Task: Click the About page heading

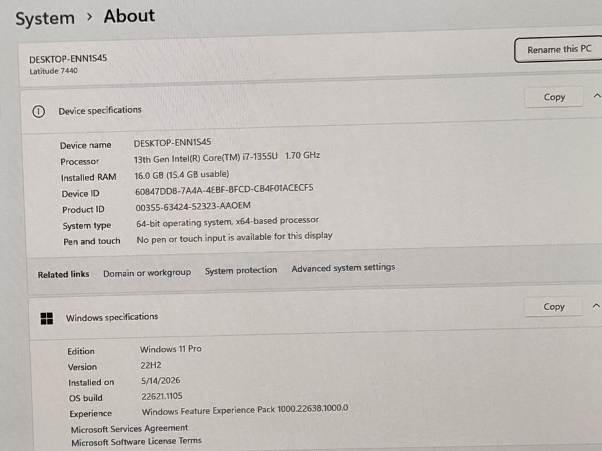Action: click(129, 16)
